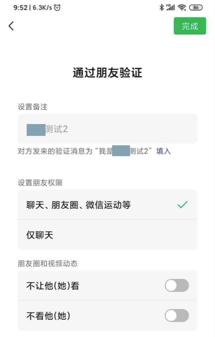Tap the 9:52 clock in status bar
215x337 pixels.
pyautogui.click(x=20, y=8)
